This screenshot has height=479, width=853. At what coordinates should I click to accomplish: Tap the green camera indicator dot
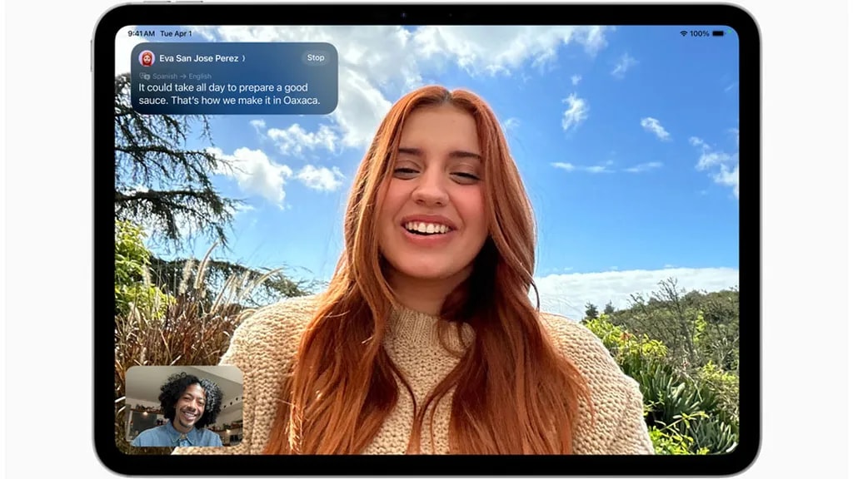click(x=729, y=32)
